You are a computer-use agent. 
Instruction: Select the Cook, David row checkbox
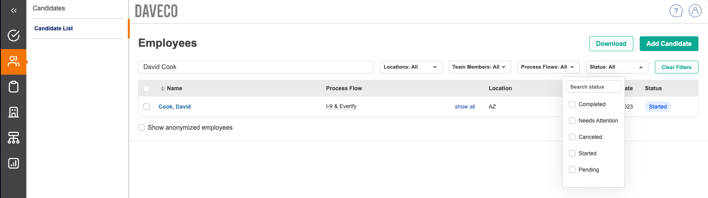tap(147, 107)
